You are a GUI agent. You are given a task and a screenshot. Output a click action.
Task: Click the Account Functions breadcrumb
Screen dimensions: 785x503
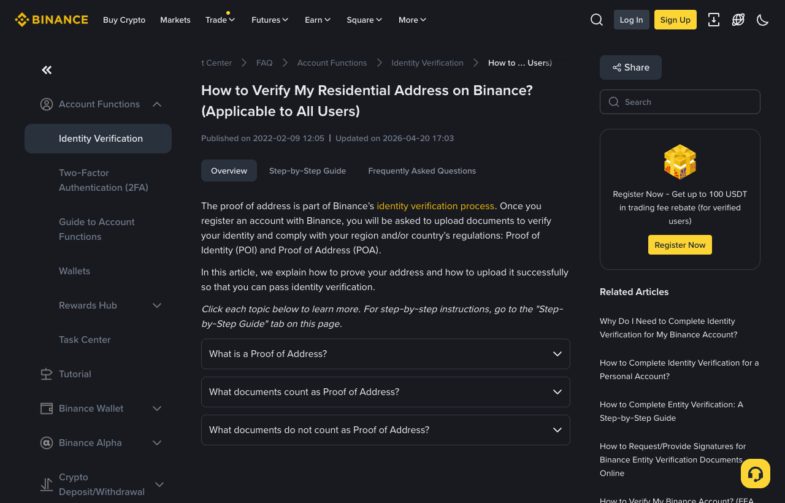pyautogui.click(x=332, y=63)
